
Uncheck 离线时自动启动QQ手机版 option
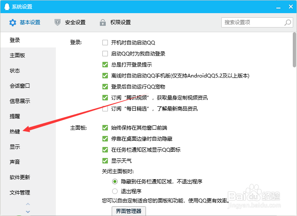105,75
